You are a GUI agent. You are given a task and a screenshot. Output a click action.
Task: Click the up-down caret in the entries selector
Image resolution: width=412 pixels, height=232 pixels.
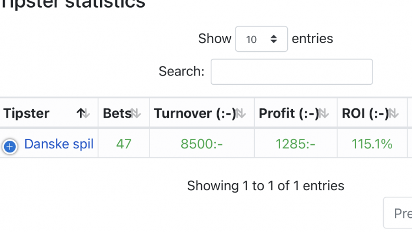tap(274, 39)
